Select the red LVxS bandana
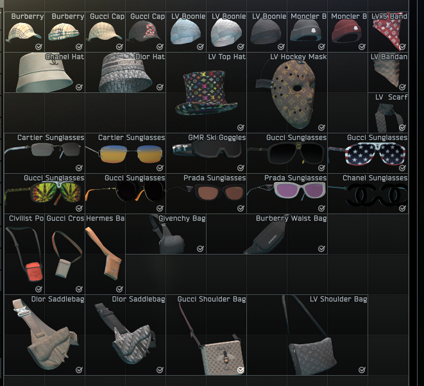This screenshot has width=424, height=386. 388,32
